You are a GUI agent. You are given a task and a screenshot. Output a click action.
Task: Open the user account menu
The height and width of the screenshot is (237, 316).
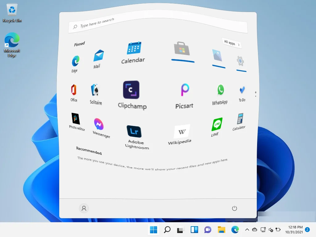84,208
